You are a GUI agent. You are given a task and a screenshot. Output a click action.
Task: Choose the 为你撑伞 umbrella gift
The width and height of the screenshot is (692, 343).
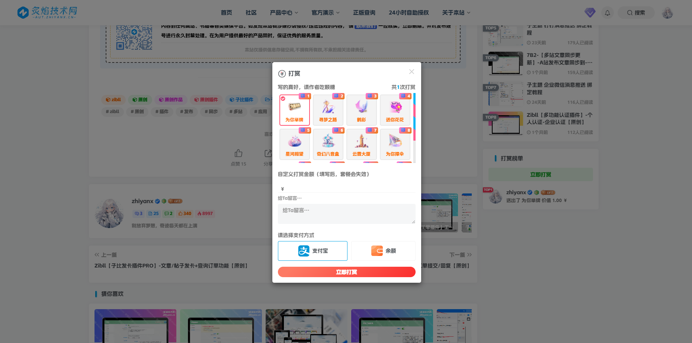point(395,144)
